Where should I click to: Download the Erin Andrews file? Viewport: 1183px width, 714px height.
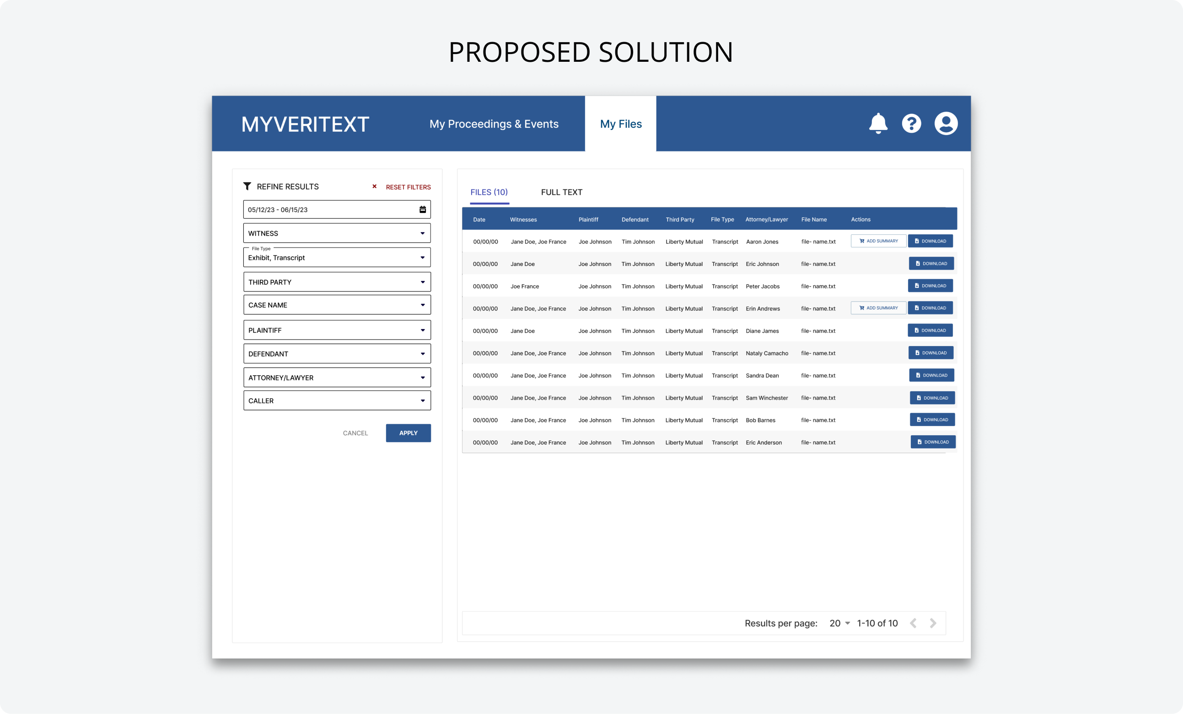click(x=930, y=308)
